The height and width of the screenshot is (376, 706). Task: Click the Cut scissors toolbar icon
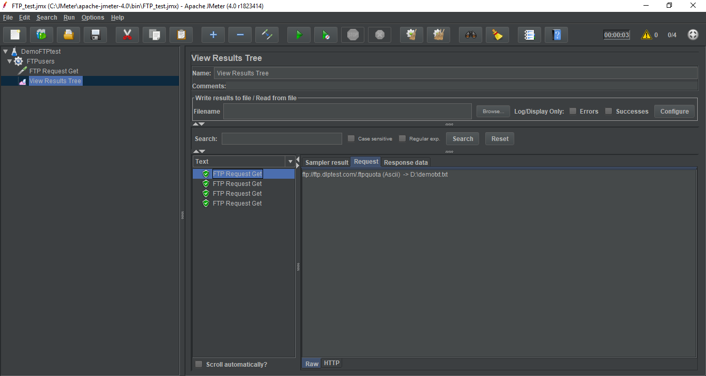(x=127, y=35)
